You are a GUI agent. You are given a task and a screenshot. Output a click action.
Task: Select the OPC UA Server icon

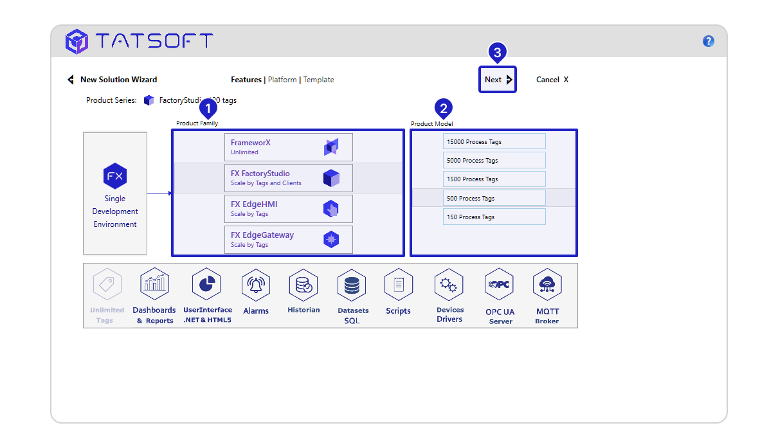[499, 285]
